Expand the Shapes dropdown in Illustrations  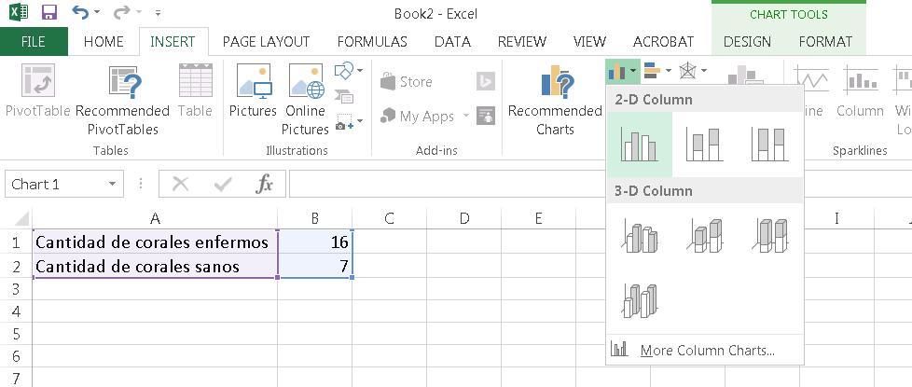[348, 70]
